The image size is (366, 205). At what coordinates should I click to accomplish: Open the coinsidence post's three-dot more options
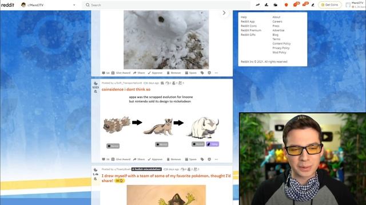pos(216,159)
